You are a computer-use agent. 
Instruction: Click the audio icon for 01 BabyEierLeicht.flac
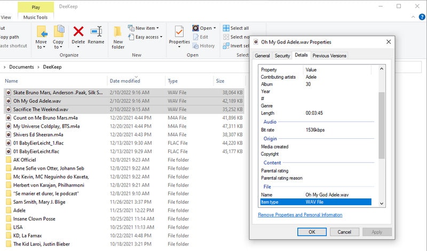click(9, 152)
